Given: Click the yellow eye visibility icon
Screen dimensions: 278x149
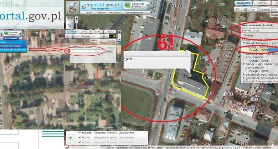Looking at the screenshot, I should tap(114, 36).
